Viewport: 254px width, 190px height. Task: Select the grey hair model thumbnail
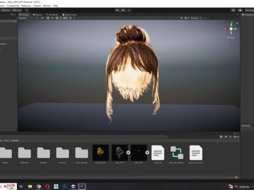[120, 153]
